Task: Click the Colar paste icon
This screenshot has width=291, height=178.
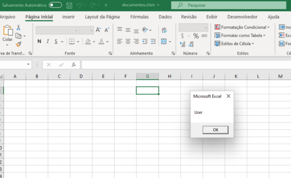Action: click(x=8, y=30)
